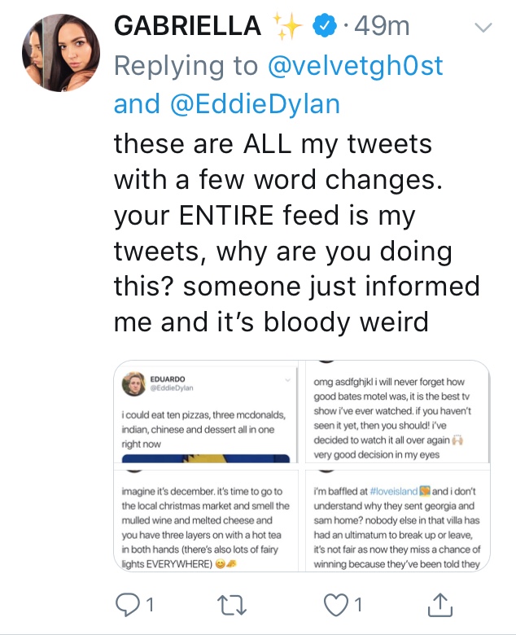The image size is (516, 635).
Task: Click the GABRIELLA display name
Action: [x=189, y=28]
